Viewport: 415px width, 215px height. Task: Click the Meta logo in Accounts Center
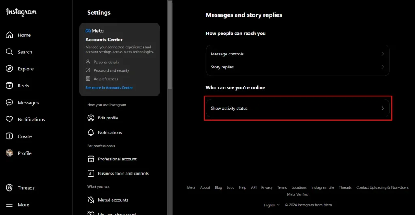point(94,31)
